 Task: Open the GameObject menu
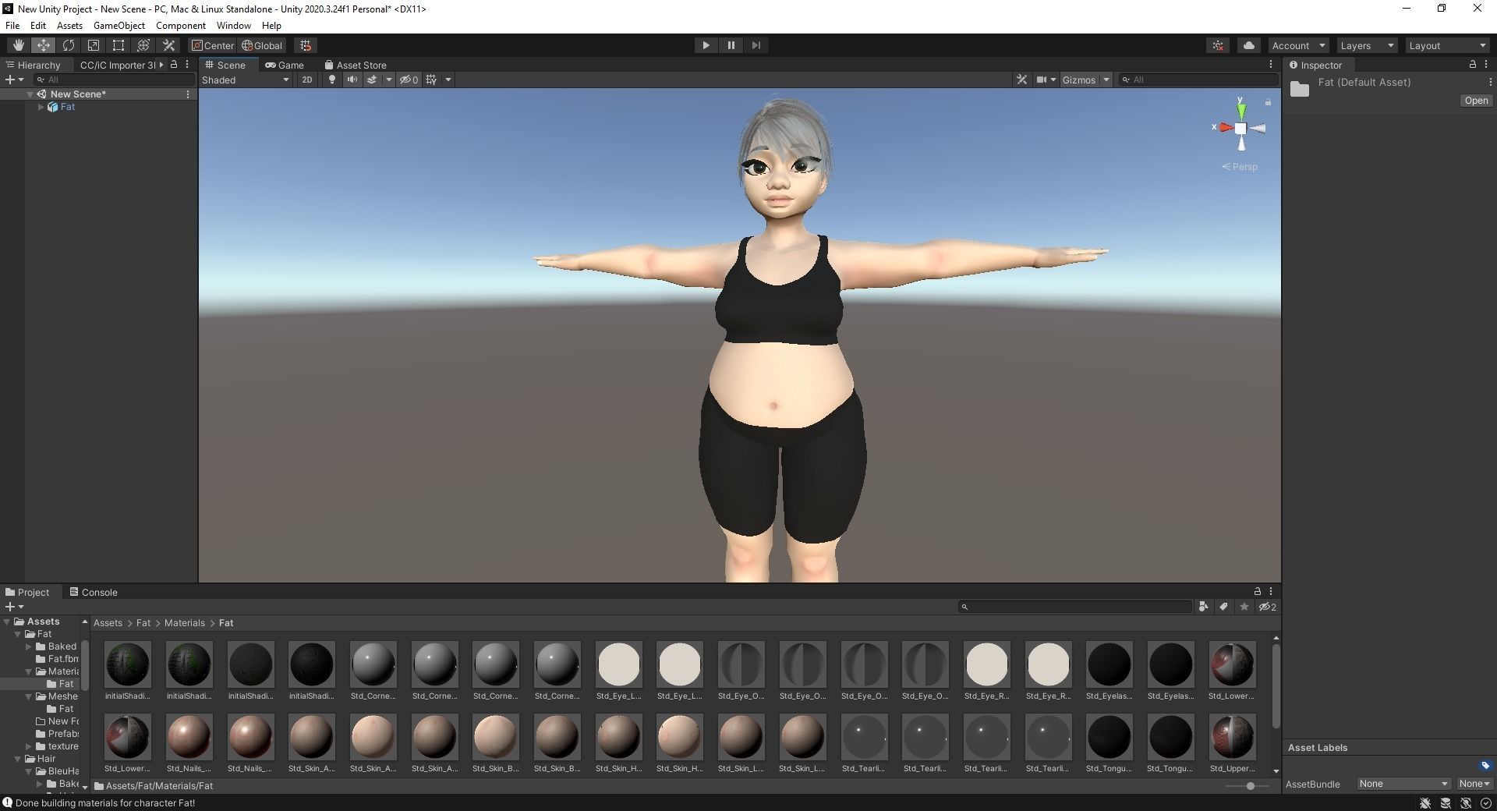[x=119, y=26]
